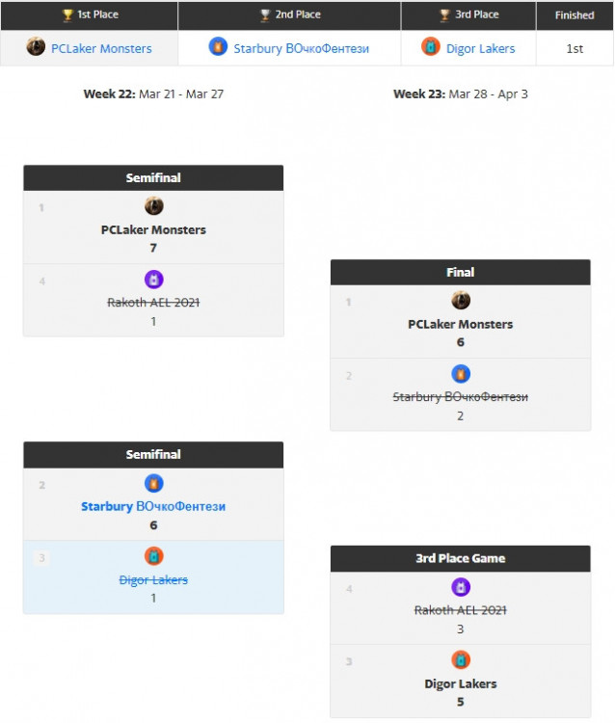The image size is (615, 723).
Task: Click the 3rd Place Game header bar
Action: click(x=461, y=558)
